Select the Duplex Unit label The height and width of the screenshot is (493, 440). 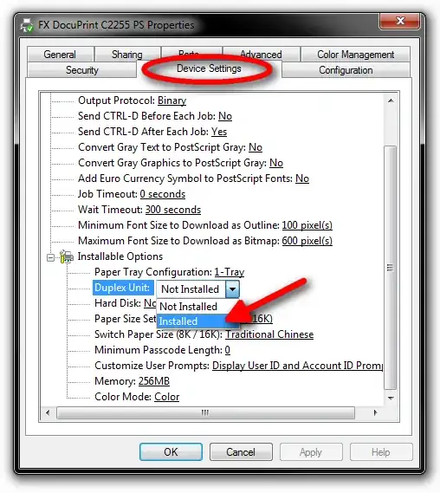coord(123,288)
